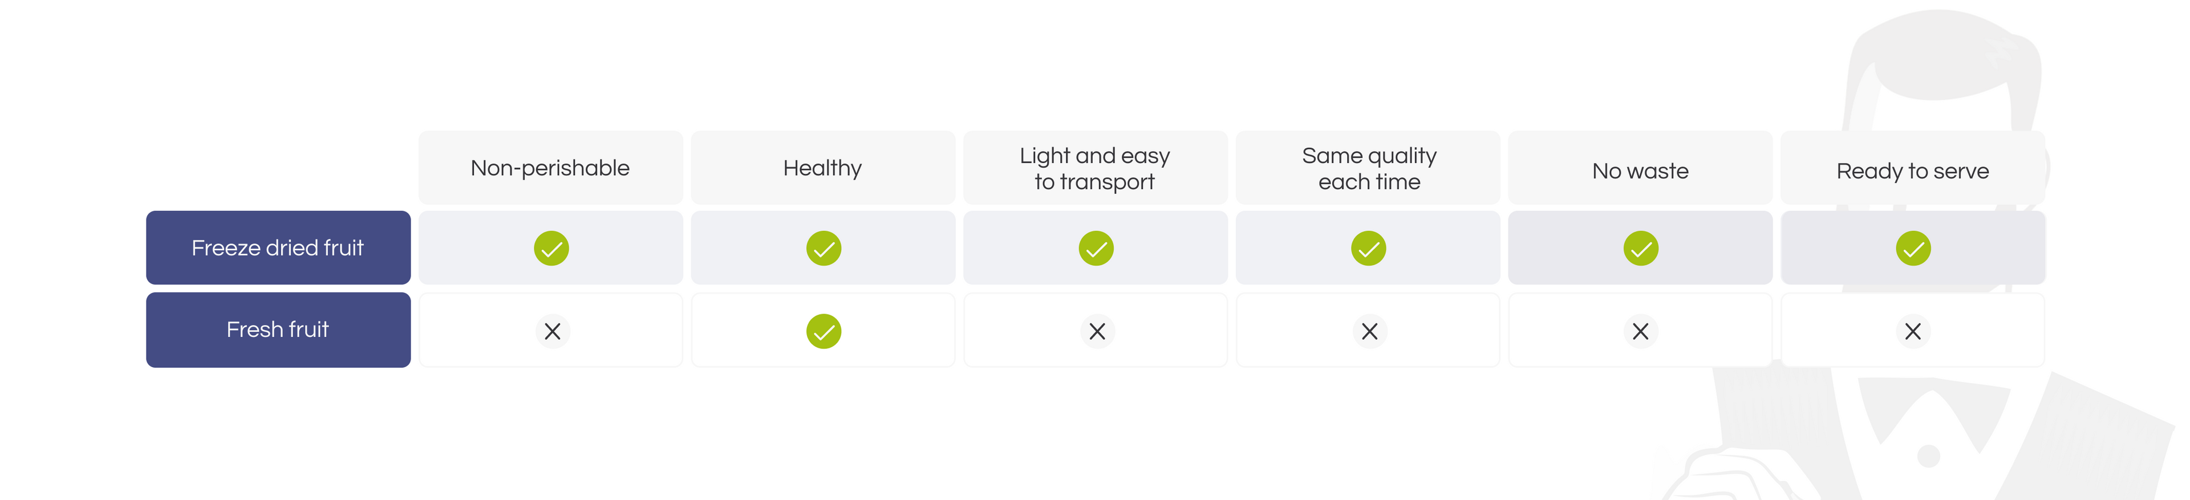Viewport: 2190px width, 500px height.
Task: Select the Fresh fruit row label
Action: [x=278, y=330]
